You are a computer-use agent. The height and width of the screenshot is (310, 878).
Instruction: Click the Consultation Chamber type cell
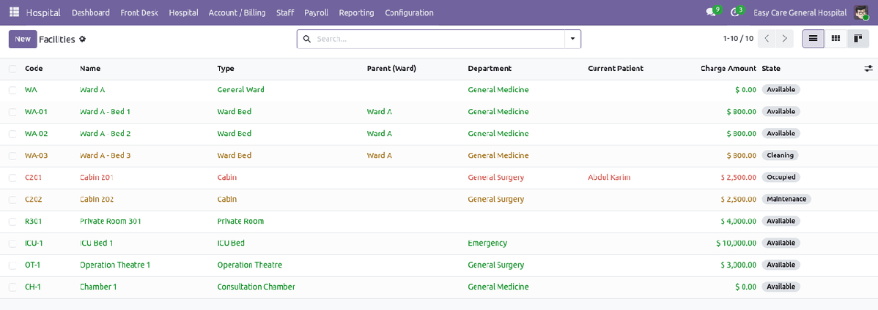[256, 287]
